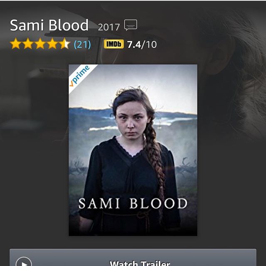This screenshot has width=266, height=266.
Task: Click the SAMI BLOOD text on the poster
Action: (x=133, y=203)
